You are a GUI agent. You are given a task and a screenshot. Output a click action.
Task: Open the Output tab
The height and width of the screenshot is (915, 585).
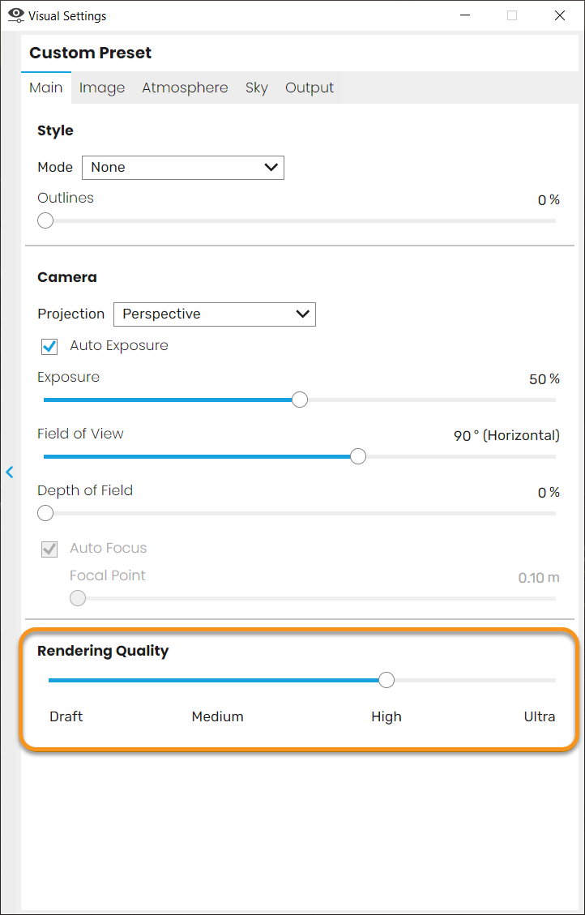coord(310,88)
